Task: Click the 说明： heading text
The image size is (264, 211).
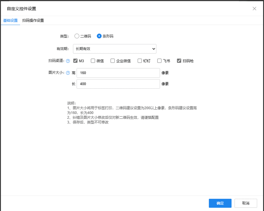Action: tap(71, 103)
